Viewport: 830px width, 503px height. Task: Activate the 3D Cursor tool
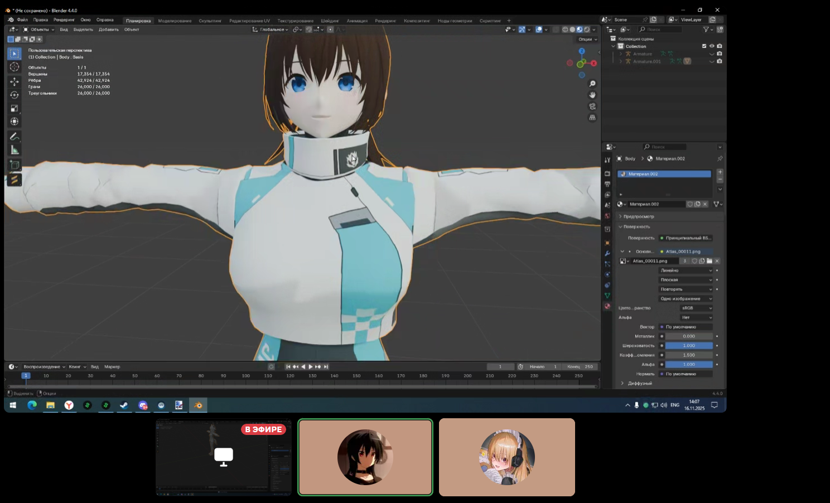15,67
